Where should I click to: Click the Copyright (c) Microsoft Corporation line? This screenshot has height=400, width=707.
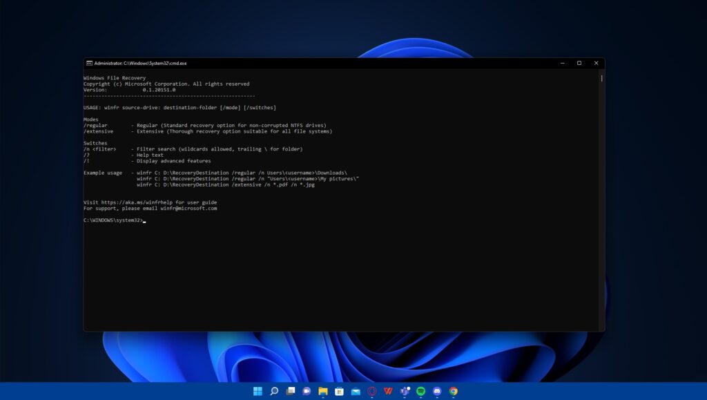pyautogui.click(x=166, y=84)
